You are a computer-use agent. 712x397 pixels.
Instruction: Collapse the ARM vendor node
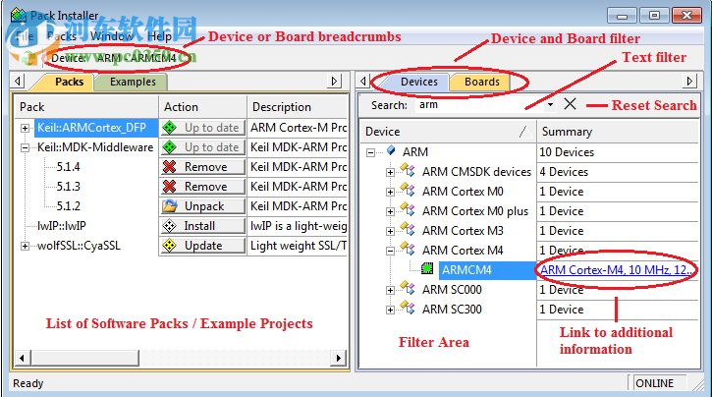pos(371,152)
